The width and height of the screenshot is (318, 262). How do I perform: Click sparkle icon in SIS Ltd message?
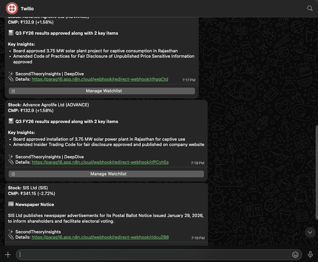(x=11, y=232)
